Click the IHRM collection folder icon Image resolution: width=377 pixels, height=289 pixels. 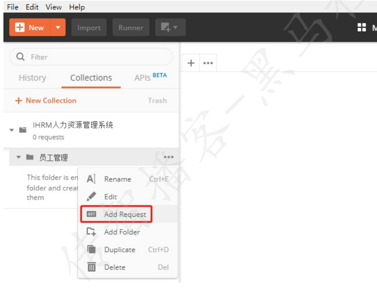tap(23, 130)
